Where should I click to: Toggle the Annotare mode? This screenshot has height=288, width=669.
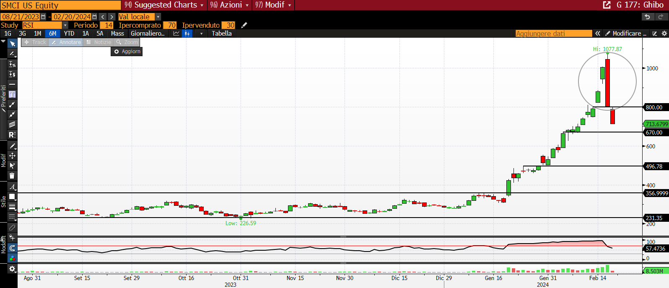66,42
